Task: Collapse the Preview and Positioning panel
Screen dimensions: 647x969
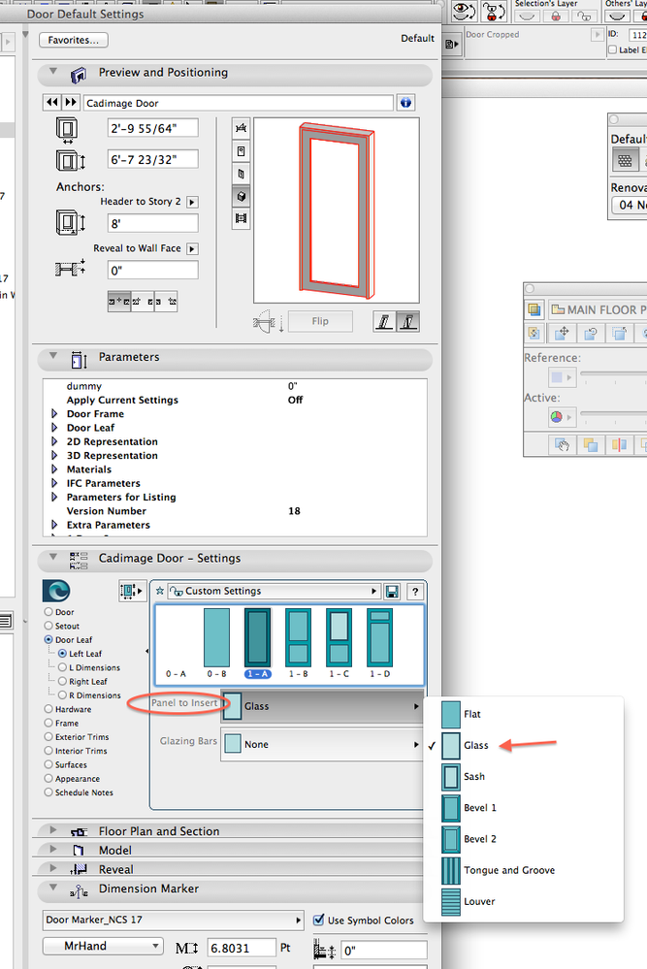Action: (53, 72)
